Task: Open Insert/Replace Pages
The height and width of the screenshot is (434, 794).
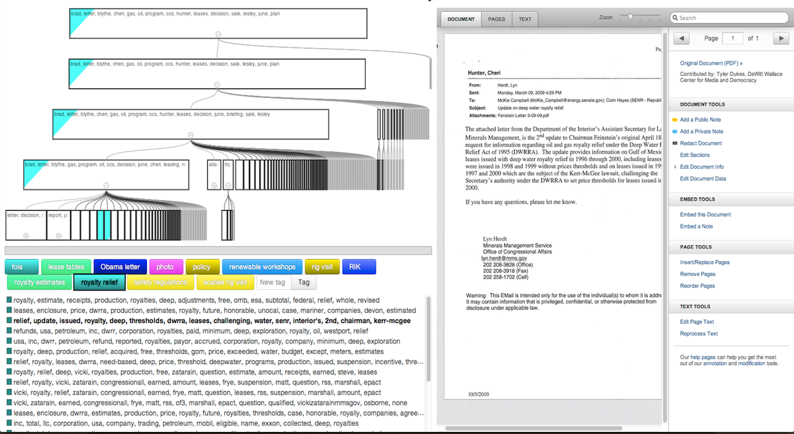Action: tap(705, 262)
